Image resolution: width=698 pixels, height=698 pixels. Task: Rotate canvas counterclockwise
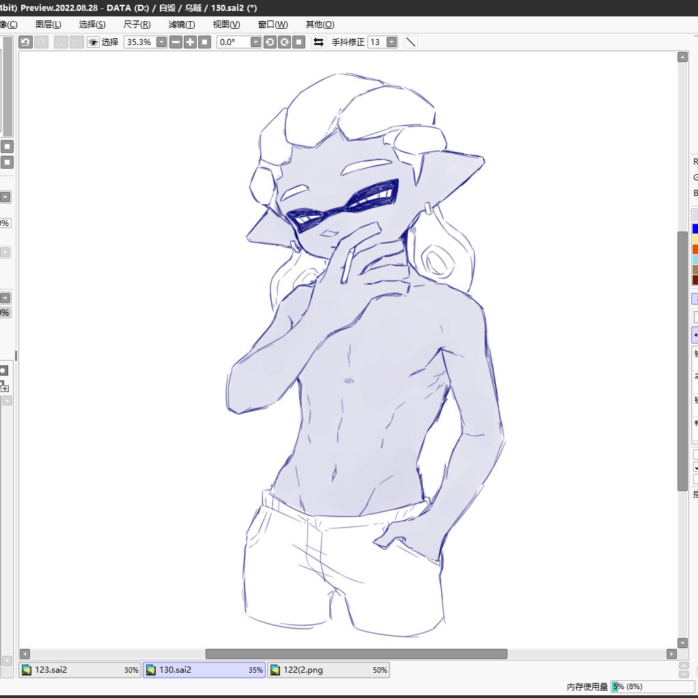[270, 42]
